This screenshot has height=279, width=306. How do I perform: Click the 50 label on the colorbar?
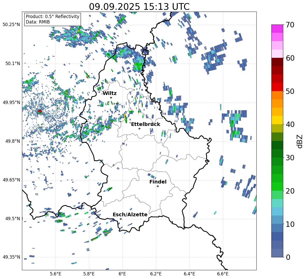290,91
